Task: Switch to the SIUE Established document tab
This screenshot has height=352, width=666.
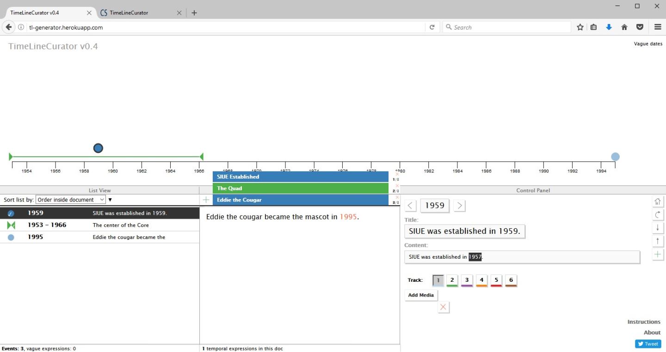Action: [300, 177]
